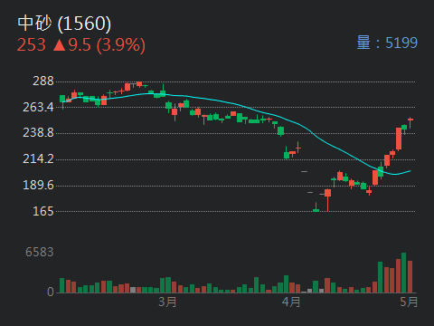434x326 pixels.
Task: Click the stock title 中砂 (1560)
Action: tap(64, 24)
